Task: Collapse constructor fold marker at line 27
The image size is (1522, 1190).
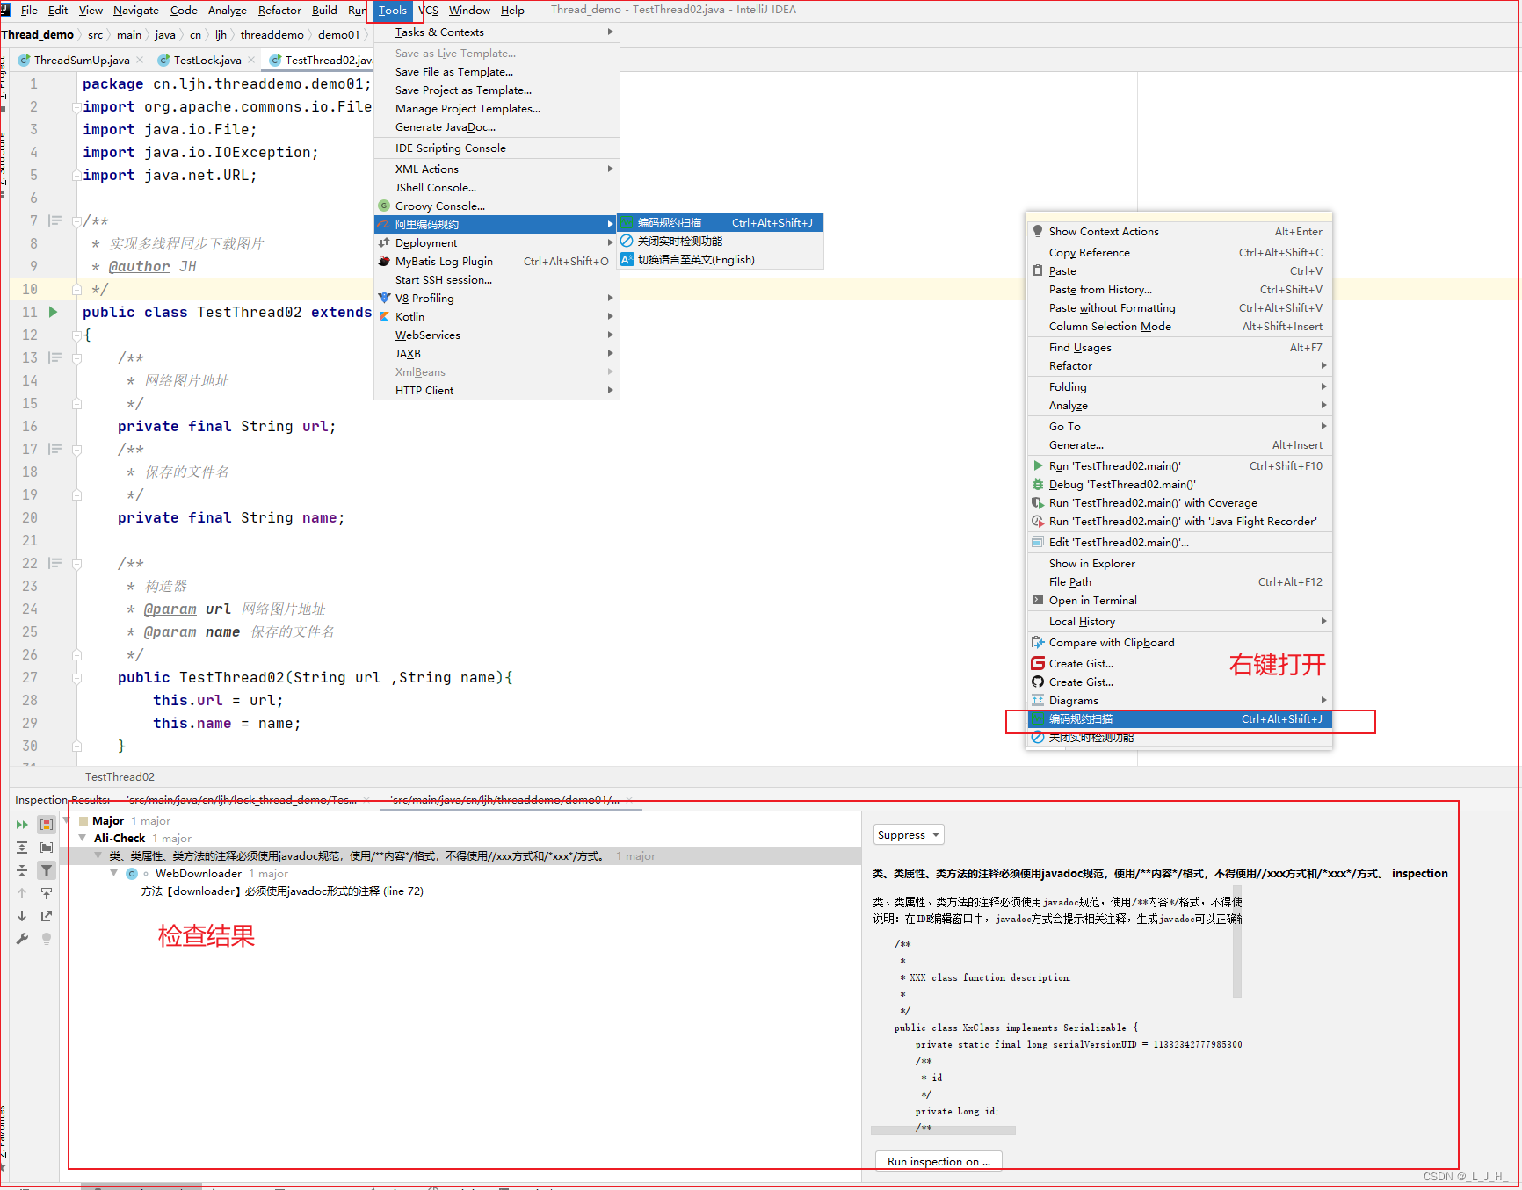Action: 76,678
